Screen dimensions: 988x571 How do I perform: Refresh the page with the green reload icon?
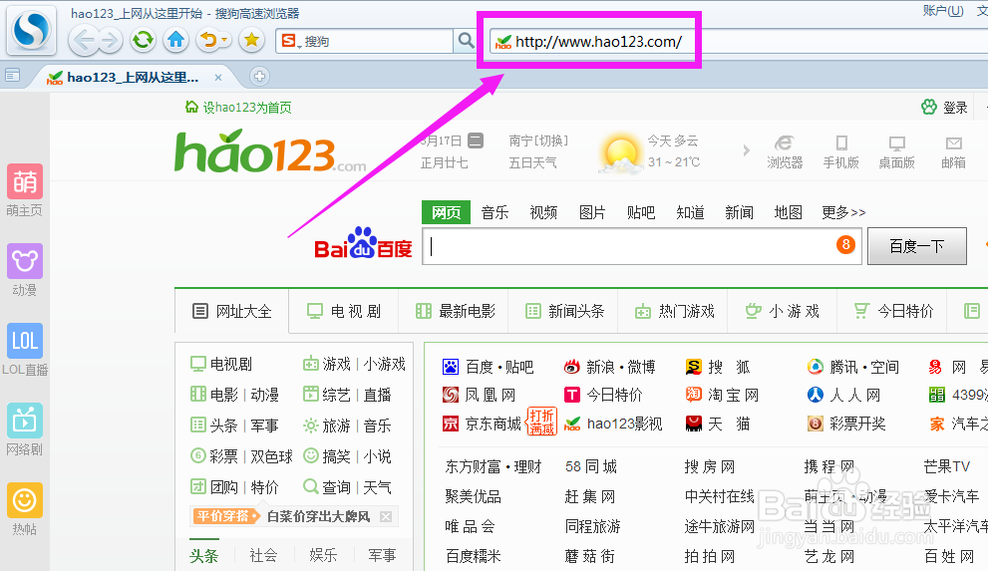pyautogui.click(x=143, y=40)
